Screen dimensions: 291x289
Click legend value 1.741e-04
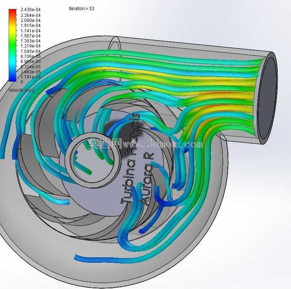point(30,31)
